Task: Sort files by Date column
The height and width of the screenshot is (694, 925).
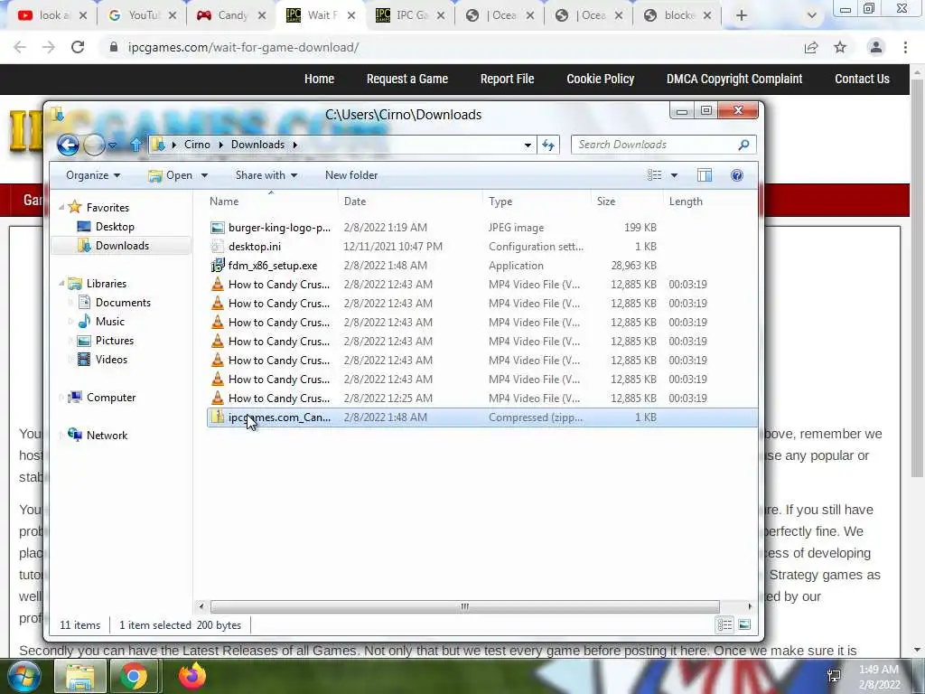Action: point(411,202)
